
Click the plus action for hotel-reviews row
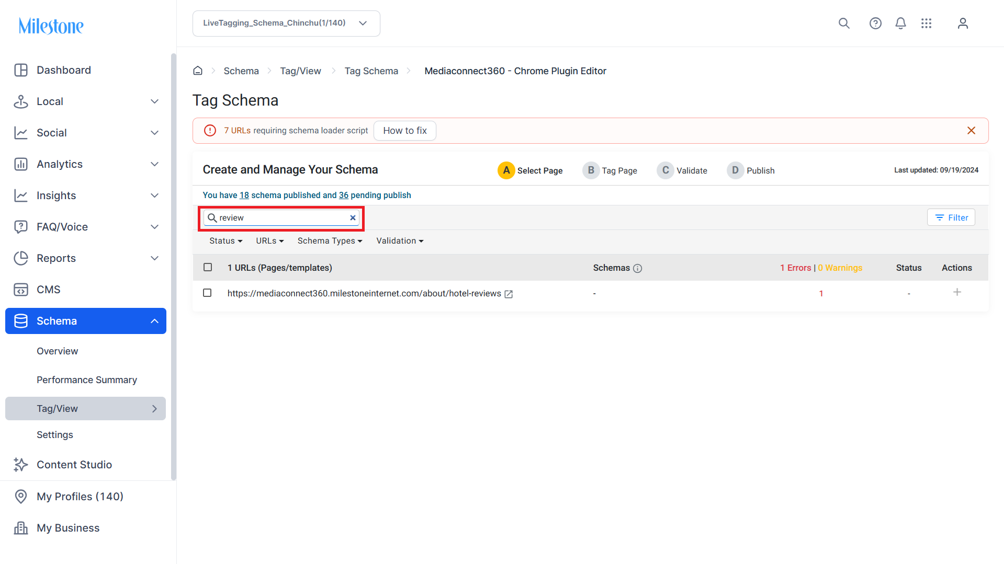pos(957,292)
